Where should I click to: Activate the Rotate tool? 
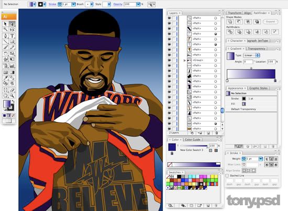[x=5, y=53]
